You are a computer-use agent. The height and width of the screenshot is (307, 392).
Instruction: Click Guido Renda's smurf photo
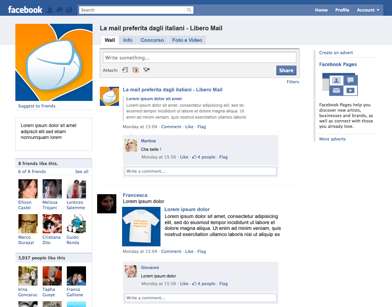tap(76, 224)
